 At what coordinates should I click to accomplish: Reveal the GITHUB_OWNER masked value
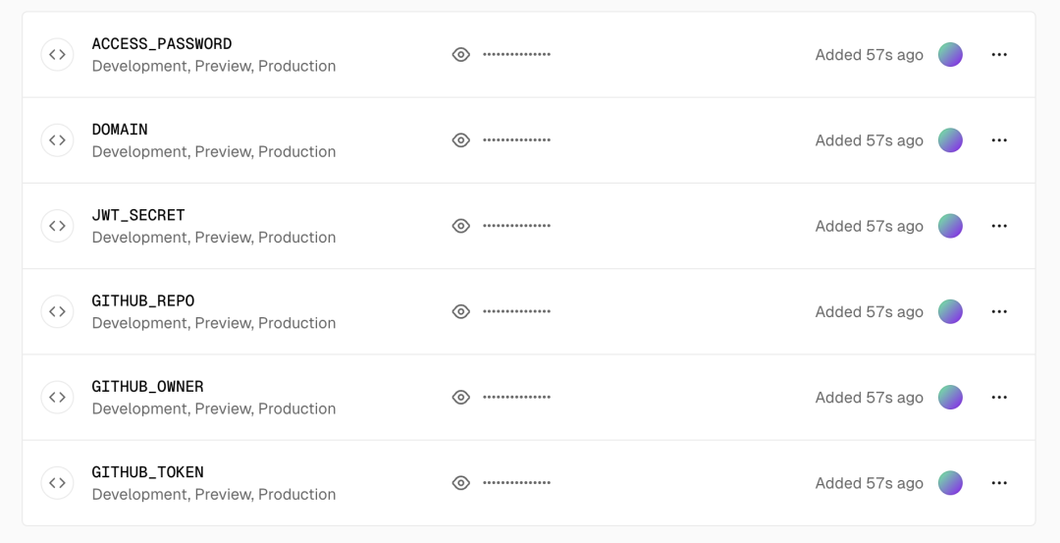coord(461,397)
